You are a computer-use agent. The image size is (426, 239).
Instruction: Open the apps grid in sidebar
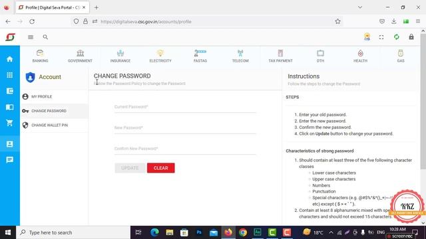pyautogui.click(x=10, y=75)
